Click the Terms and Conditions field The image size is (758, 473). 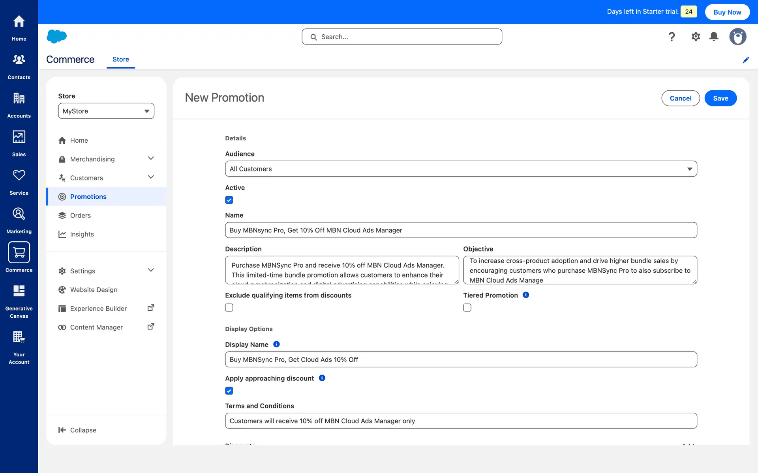click(x=461, y=421)
